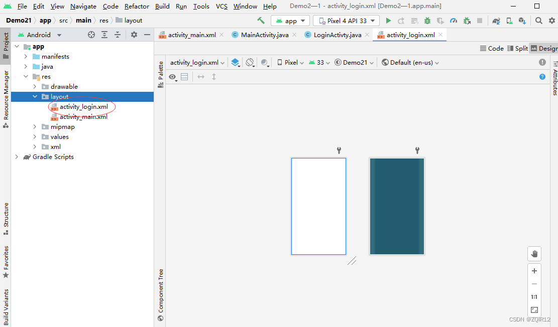Show warnings and errors exclamation icon
This screenshot has height=327, width=558.
click(542, 62)
